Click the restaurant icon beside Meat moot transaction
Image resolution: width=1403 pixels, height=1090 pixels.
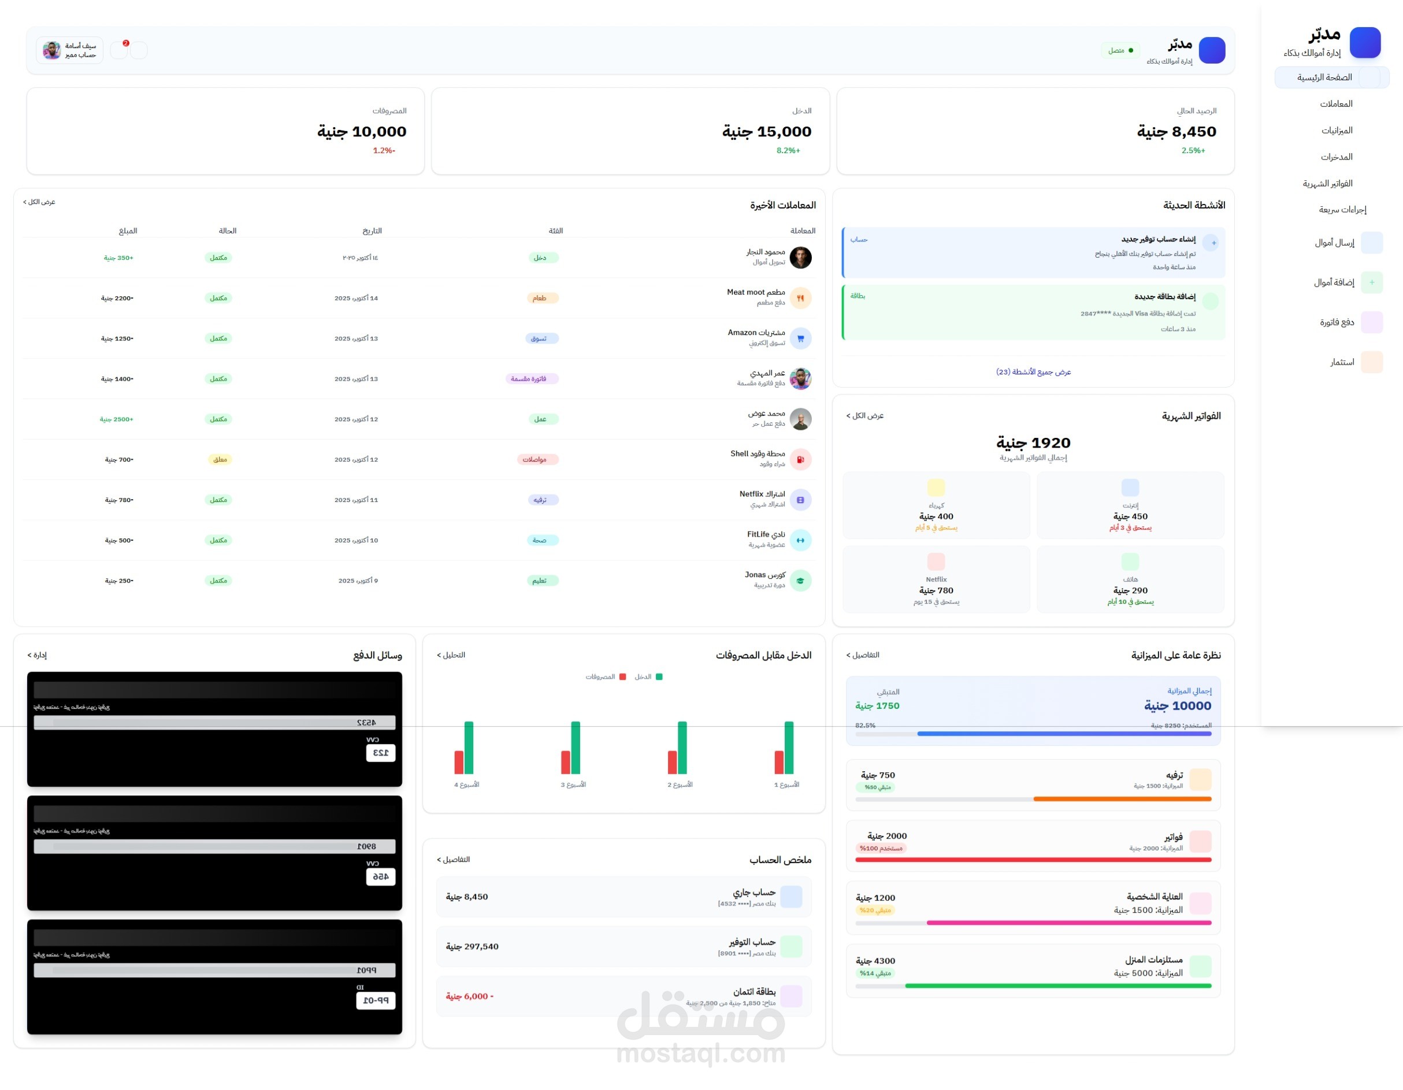(x=800, y=298)
